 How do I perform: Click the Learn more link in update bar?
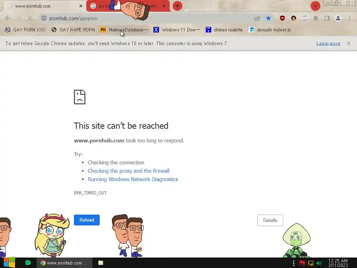[x=328, y=43]
